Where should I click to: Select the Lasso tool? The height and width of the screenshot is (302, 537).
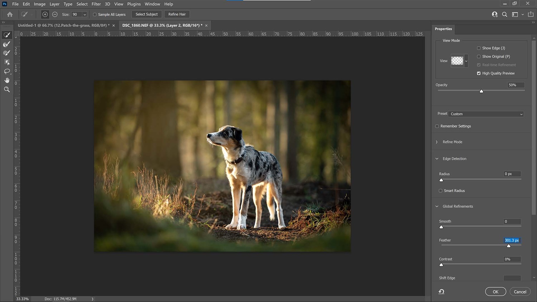pos(6,71)
